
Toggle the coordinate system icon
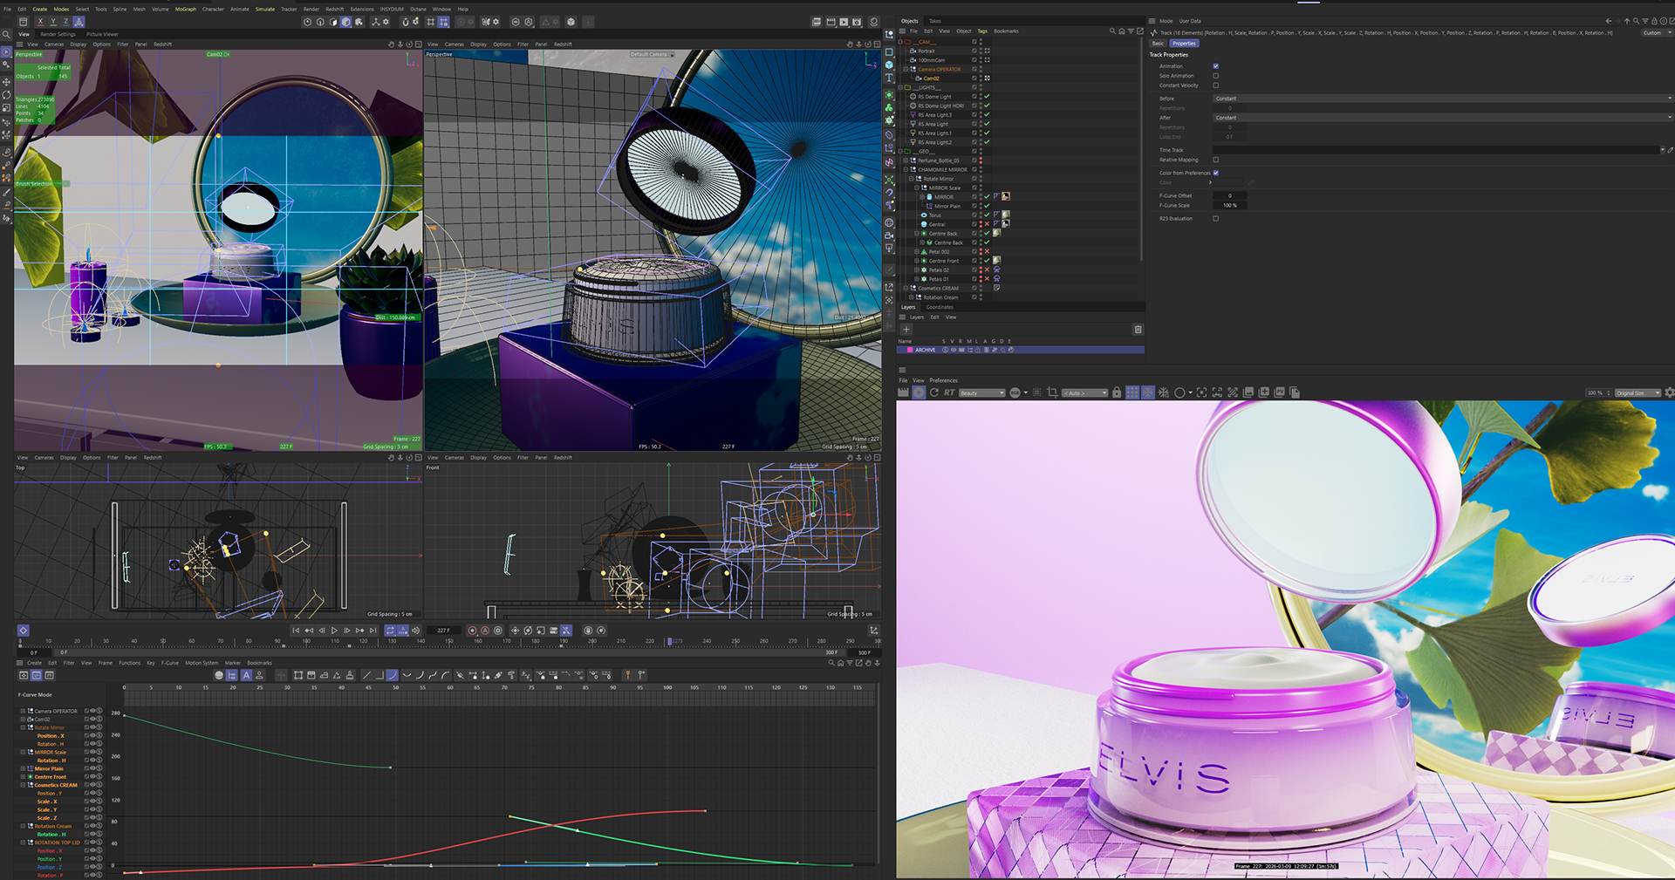pyautogui.click(x=79, y=22)
